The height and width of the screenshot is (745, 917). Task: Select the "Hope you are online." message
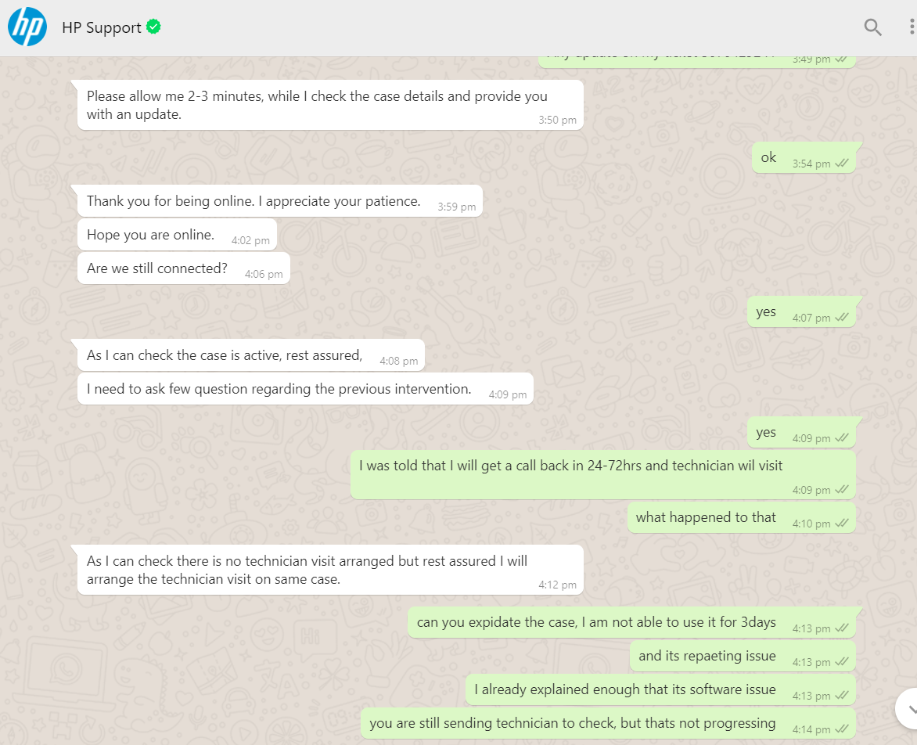pos(150,235)
